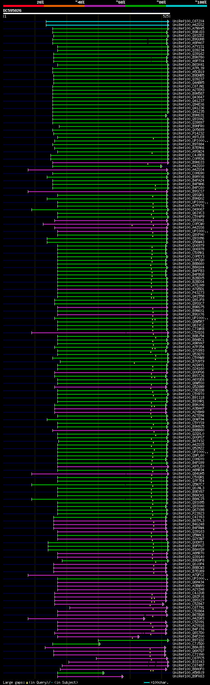210x685 pixels.
Task: Open the UniRef100_B8B660 entry
Action: pyautogui.click(x=188, y=264)
